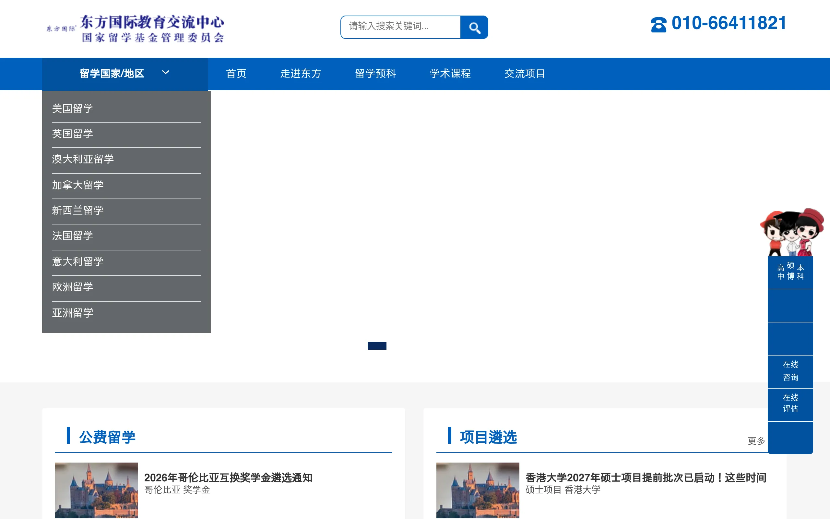
Task: Click the phone number 010-66411821
Action: coord(729,23)
